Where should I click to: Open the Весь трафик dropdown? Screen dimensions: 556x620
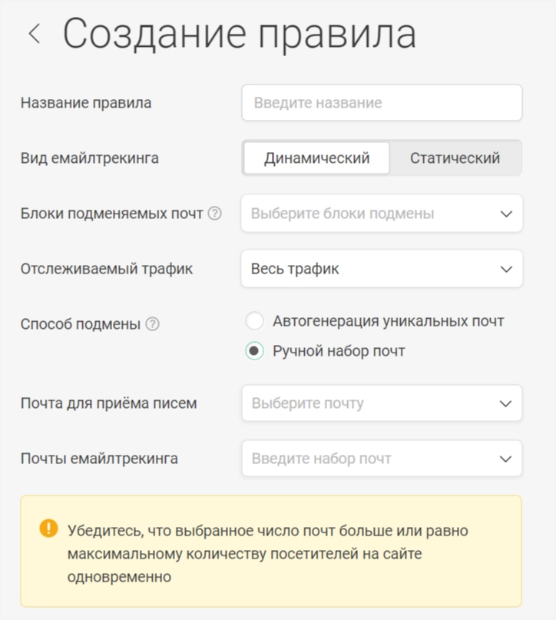(x=382, y=269)
